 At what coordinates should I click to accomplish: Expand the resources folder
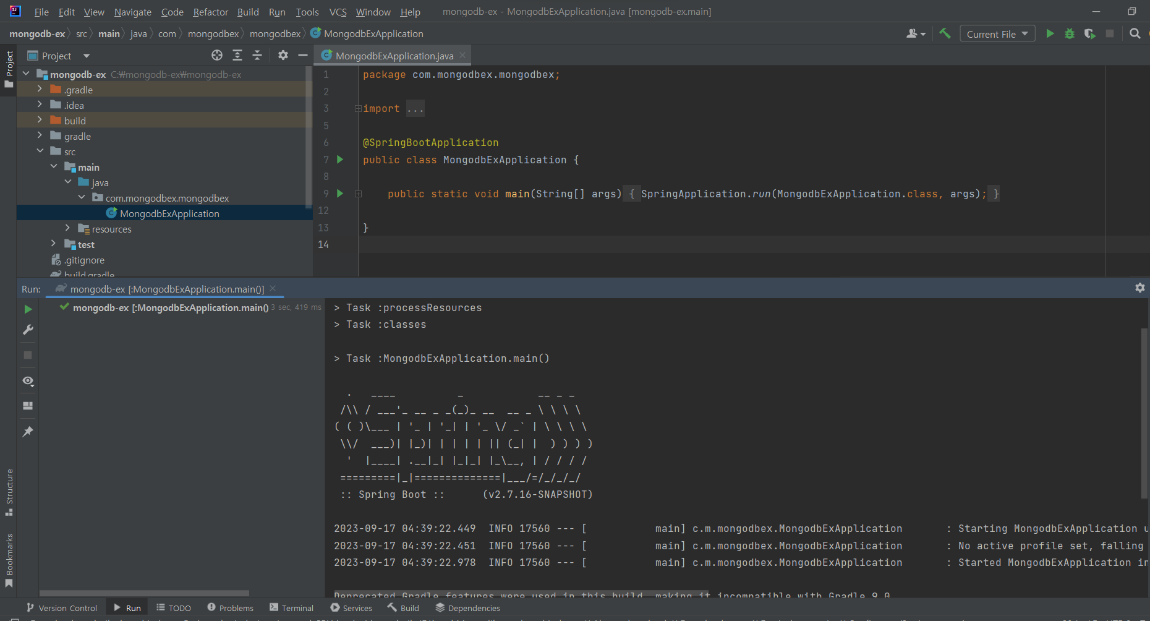point(67,228)
